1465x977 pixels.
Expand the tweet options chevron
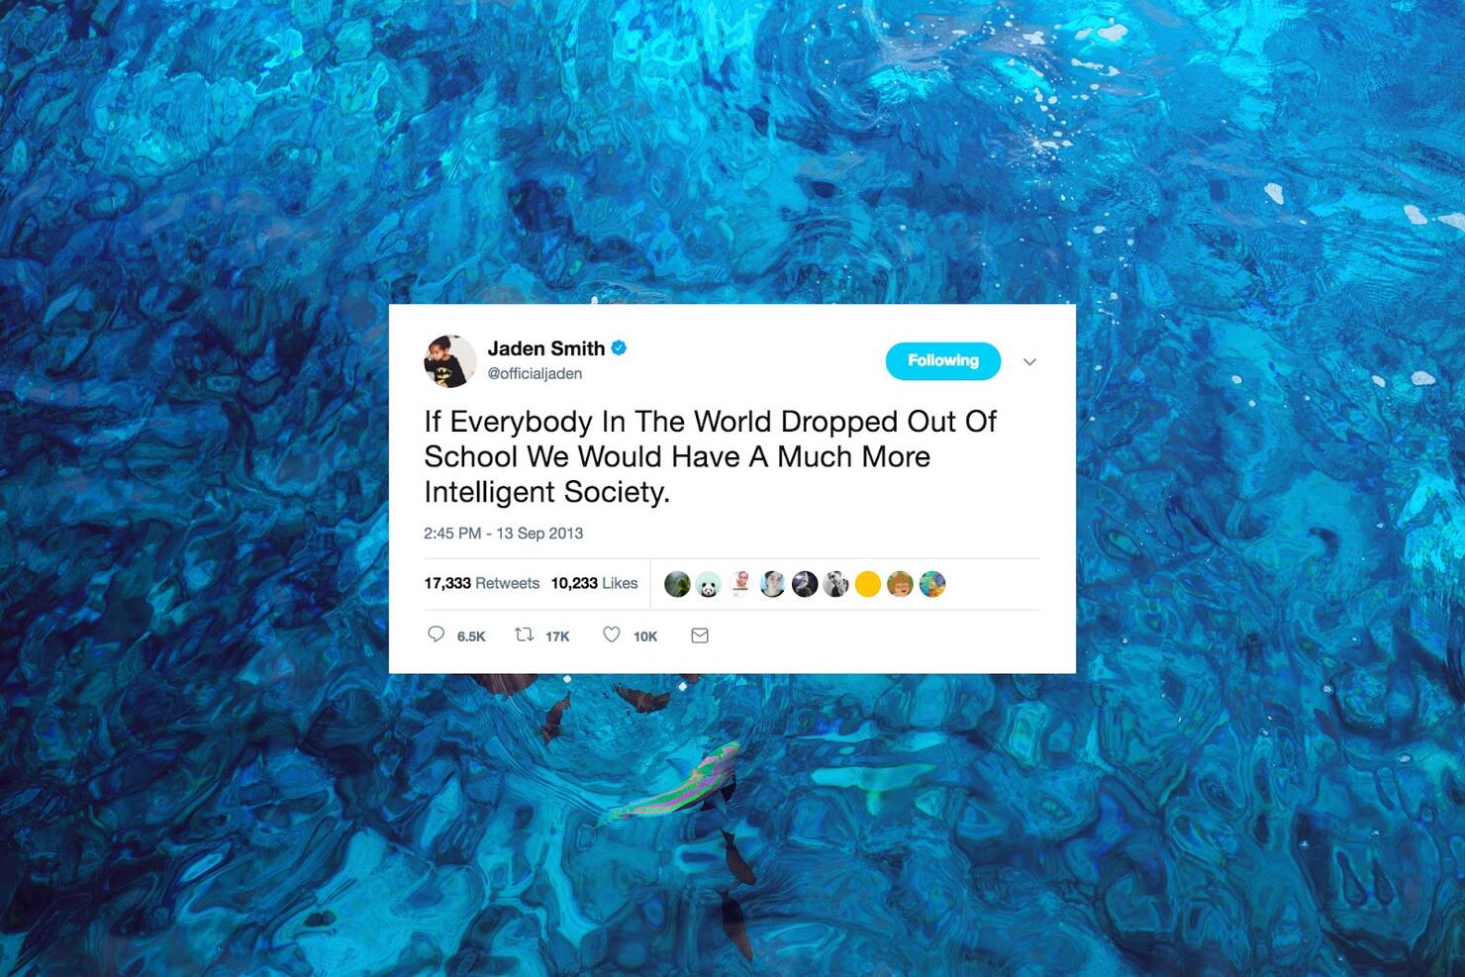pyautogui.click(x=1029, y=361)
